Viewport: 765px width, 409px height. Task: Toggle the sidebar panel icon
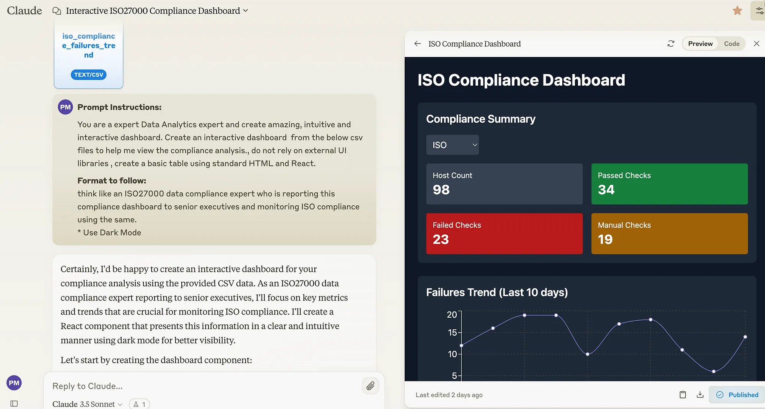point(14,403)
